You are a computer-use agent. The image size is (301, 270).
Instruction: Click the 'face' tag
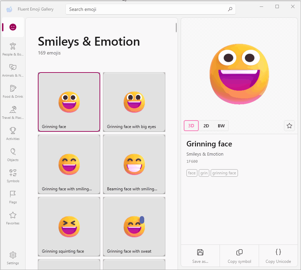click(x=192, y=173)
